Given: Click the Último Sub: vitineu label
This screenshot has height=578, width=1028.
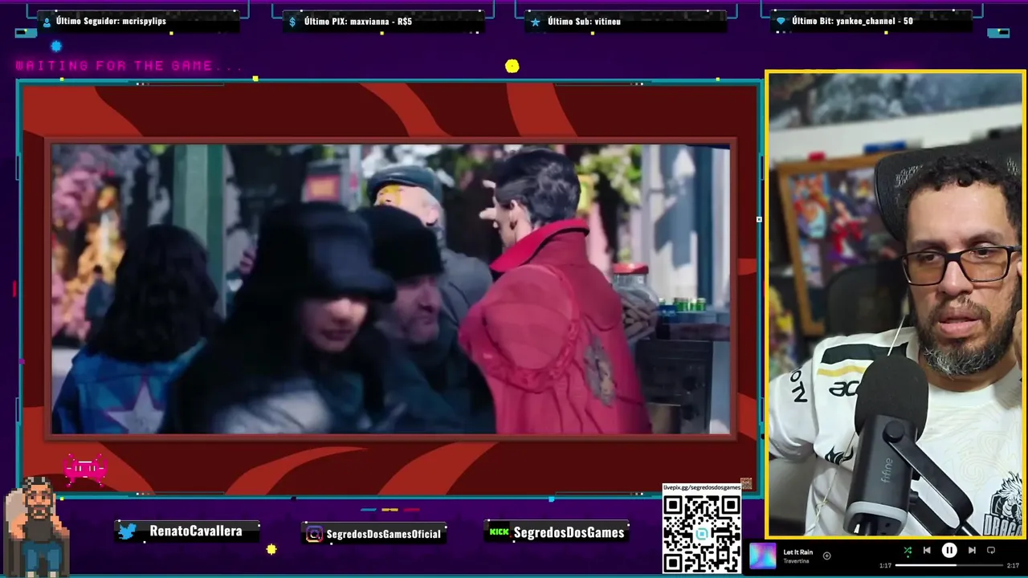Looking at the screenshot, I should click(584, 22).
